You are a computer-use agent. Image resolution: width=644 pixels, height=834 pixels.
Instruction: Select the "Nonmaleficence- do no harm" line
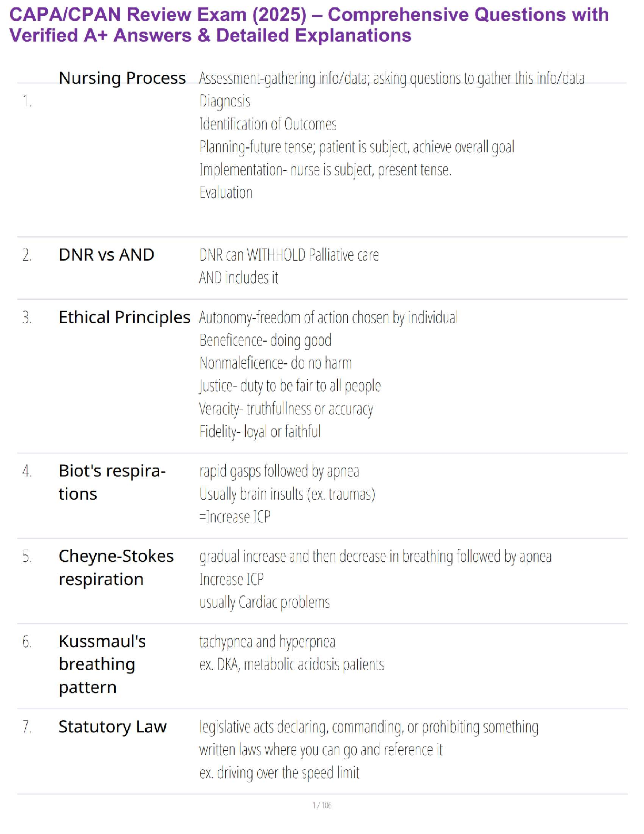pyautogui.click(x=275, y=363)
